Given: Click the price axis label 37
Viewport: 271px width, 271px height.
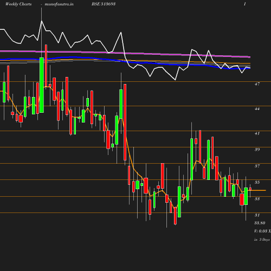Looking at the screenshot, I should point(257,166).
